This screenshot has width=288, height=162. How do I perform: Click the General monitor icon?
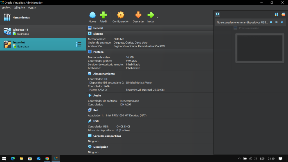(x=90, y=28)
